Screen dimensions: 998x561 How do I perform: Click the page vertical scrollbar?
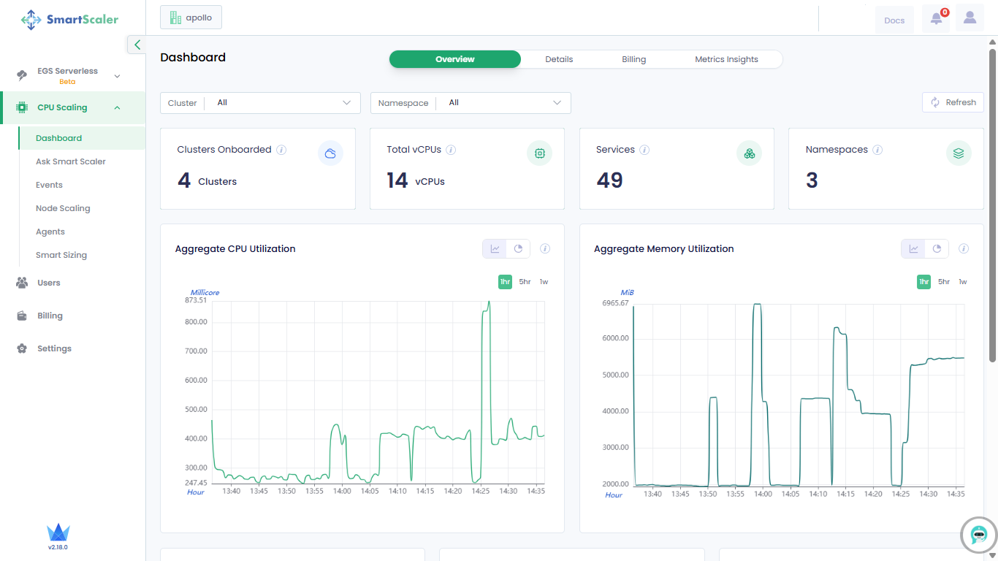click(992, 205)
